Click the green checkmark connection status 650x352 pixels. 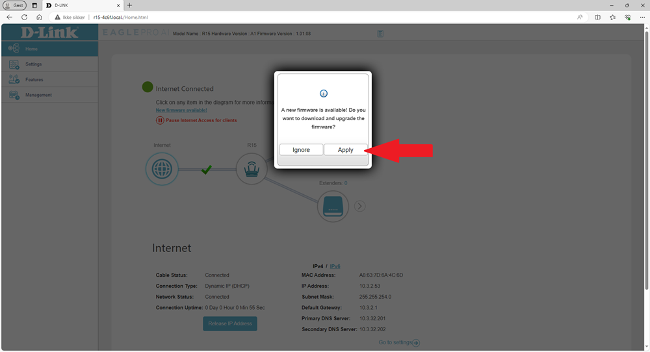[207, 169]
